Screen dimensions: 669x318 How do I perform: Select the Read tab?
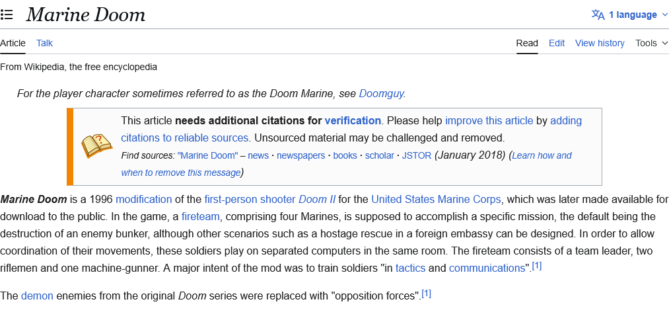(x=527, y=43)
